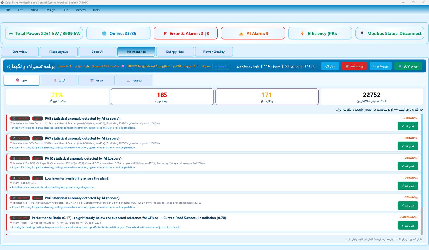Image resolution: width=429 pixels, height=250 pixels.
Task: Mark Low inverter availability task as انجام شد
Action: click(x=408, y=186)
